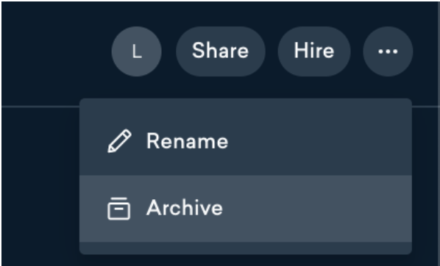The height and width of the screenshot is (266, 440).
Task: Click the Rename row in the popup
Action: 246,141
